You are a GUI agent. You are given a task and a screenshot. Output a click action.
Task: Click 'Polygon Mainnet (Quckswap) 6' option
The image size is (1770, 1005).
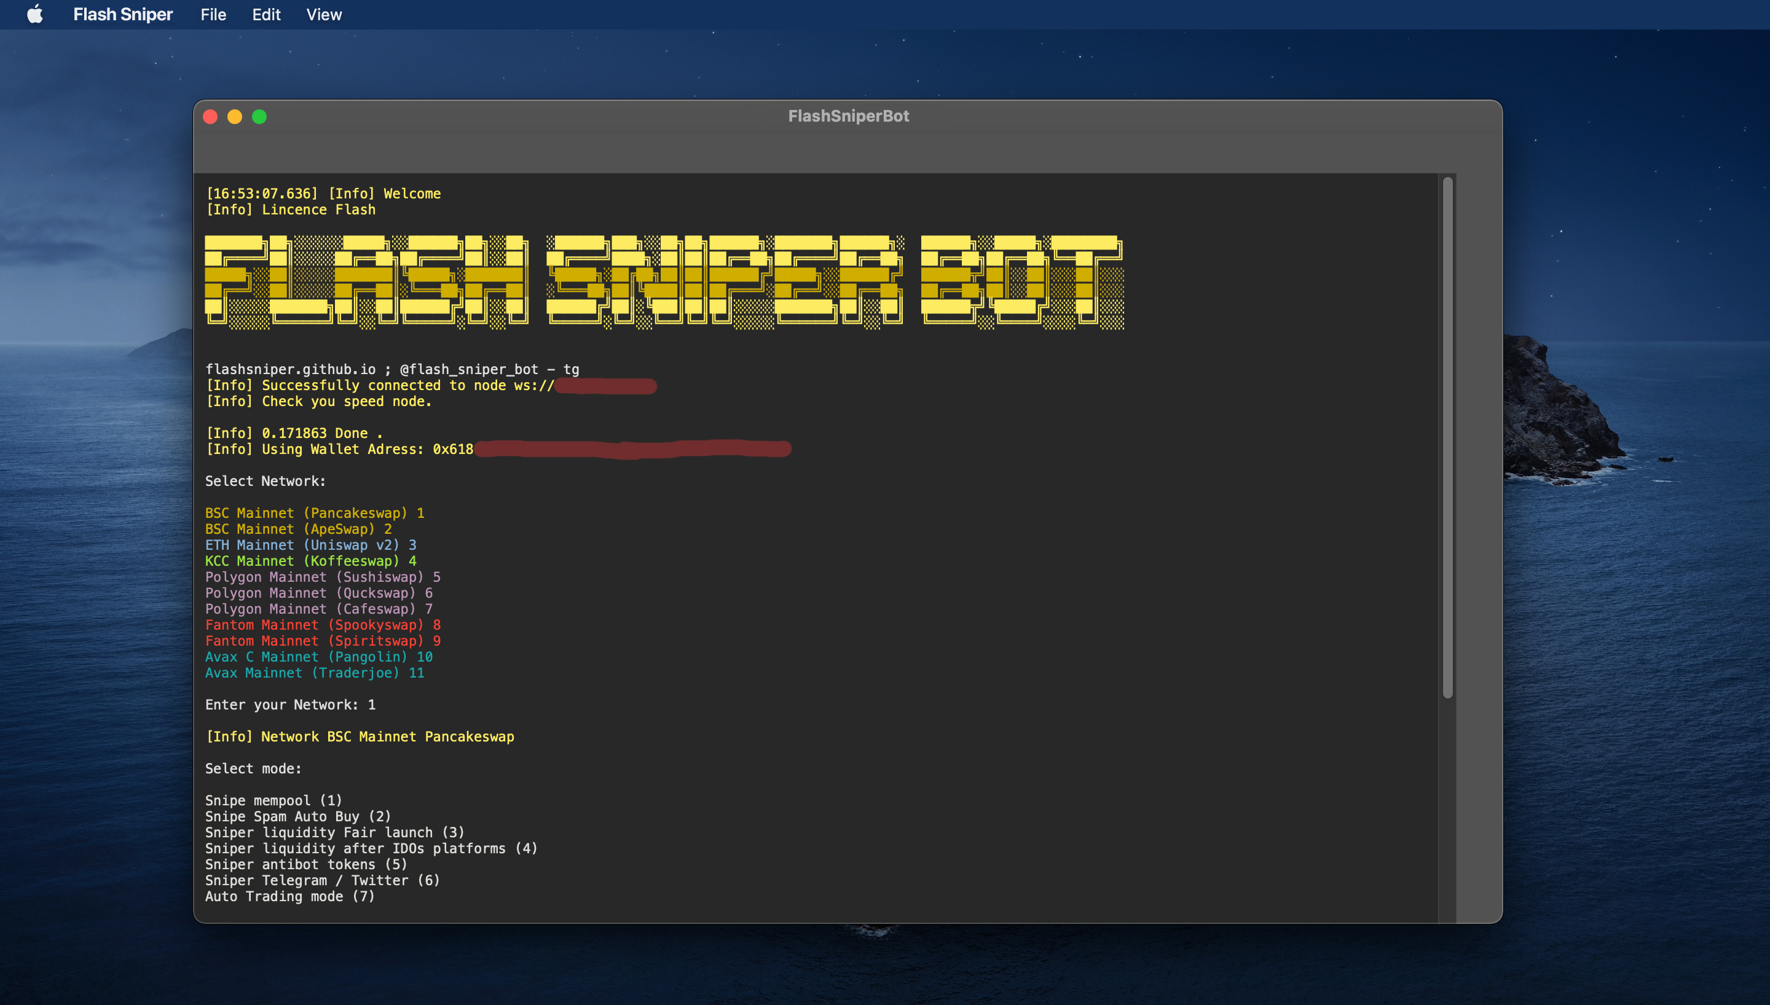pos(319,593)
